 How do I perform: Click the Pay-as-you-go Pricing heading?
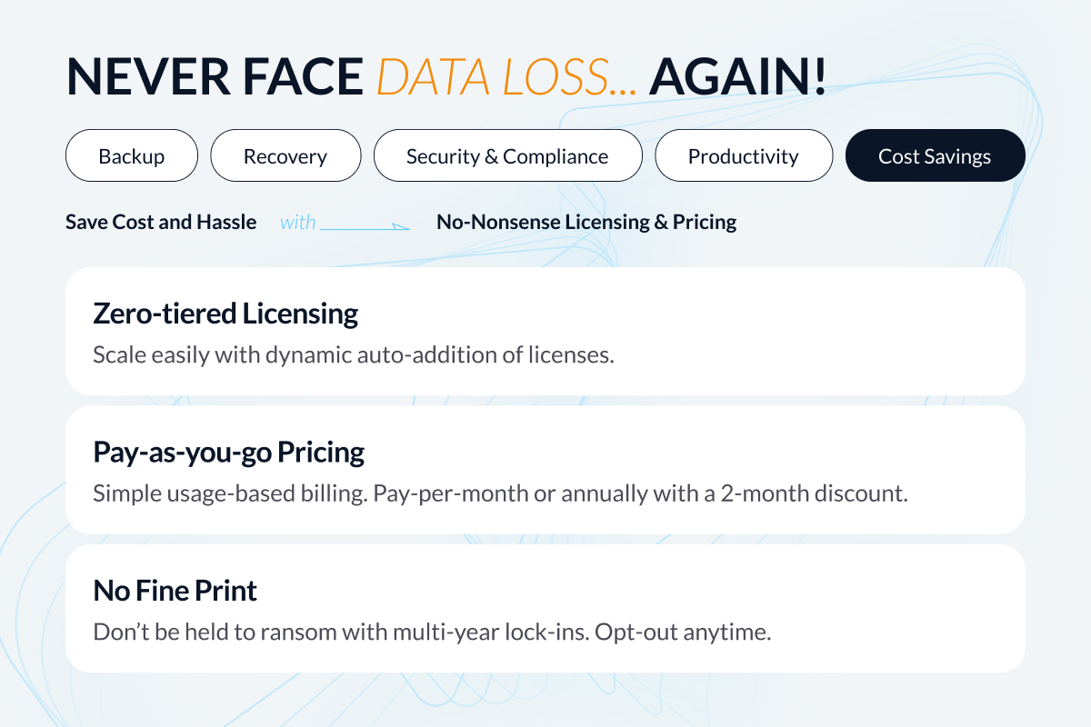(x=228, y=452)
